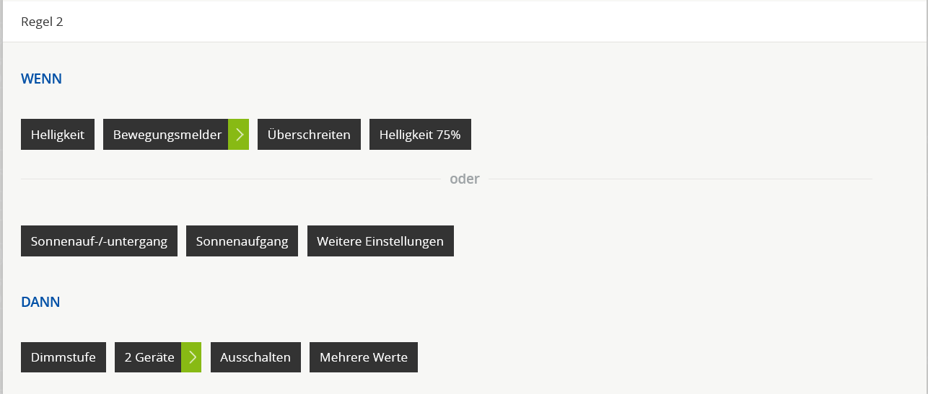This screenshot has width=928, height=394.
Task: Open the Überschreiten comparison option
Action: tap(309, 135)
